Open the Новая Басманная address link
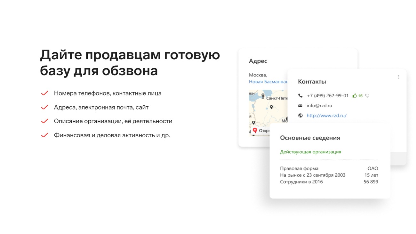This screenshot has width=416, height=234. click(268, 82)
